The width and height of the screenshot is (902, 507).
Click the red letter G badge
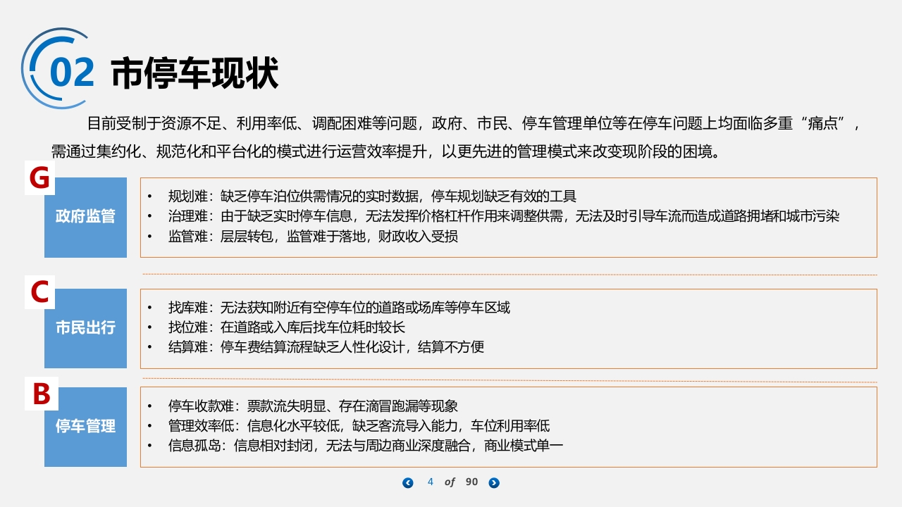pyautogui.click(x=39, y=179)
